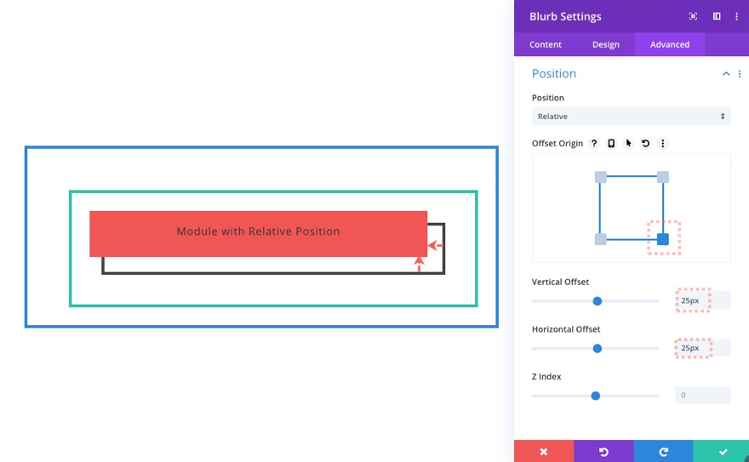The height and width of the screenshot is (462, 749).
Task: Click the expand-modal fullscreen icon in header
Action: [x=694, y=16]
